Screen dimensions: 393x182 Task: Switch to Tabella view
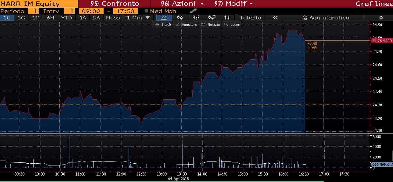pyautogui.click(x=250, y=18)
